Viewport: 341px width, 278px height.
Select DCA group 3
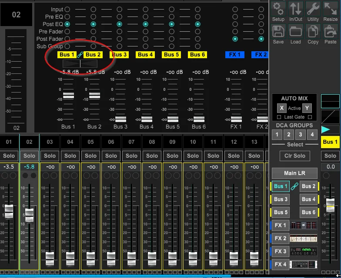click(x=300, y=135)
